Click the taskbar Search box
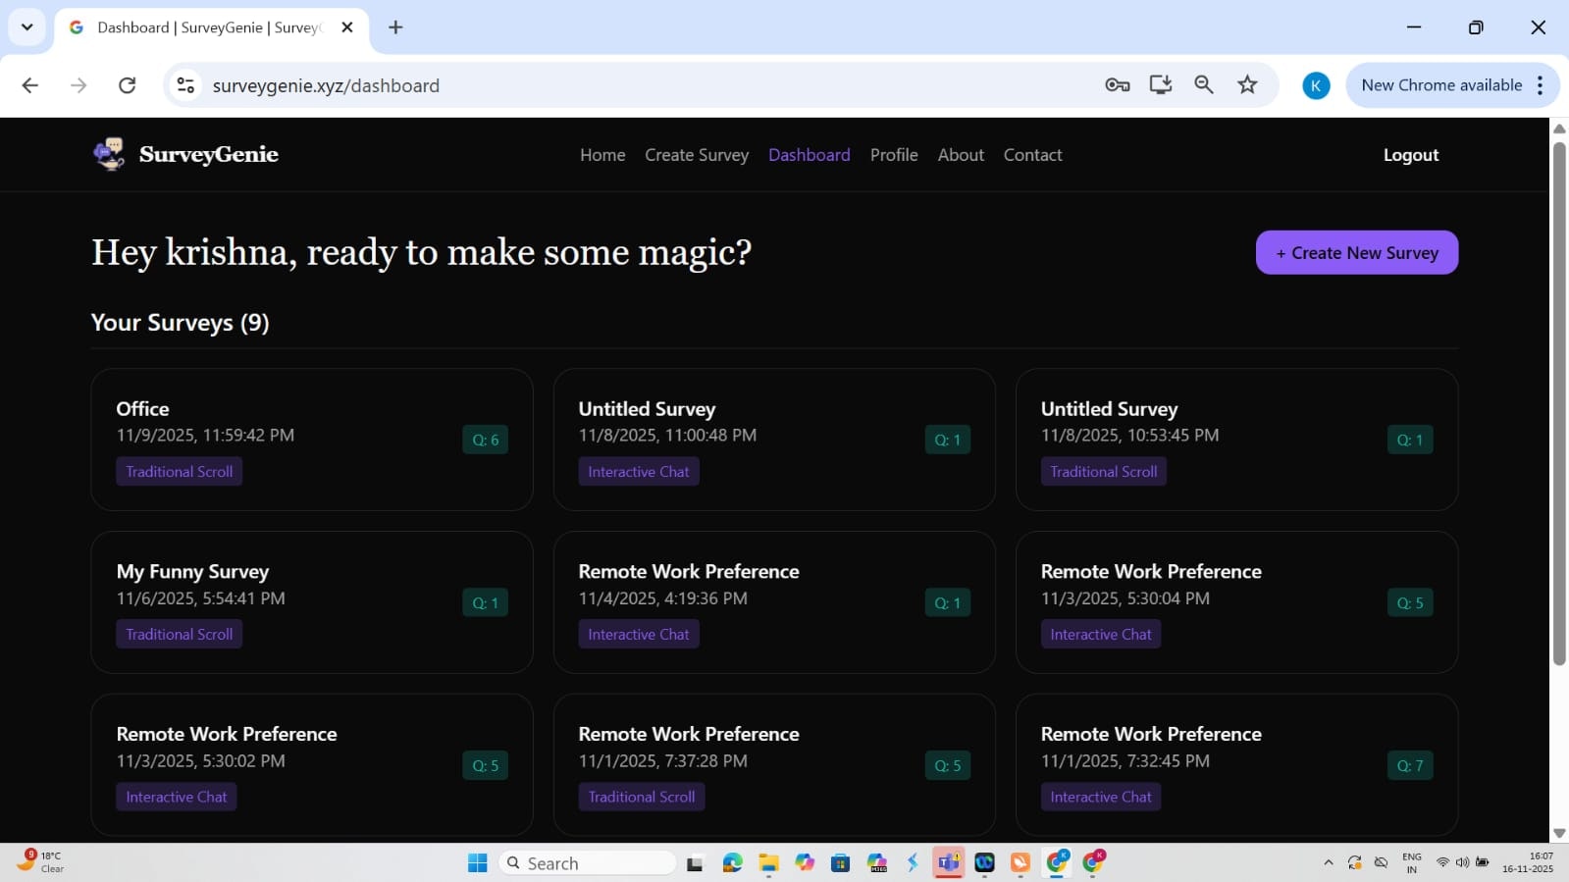The image size is (1569, 882). click(x=588, y=863)
